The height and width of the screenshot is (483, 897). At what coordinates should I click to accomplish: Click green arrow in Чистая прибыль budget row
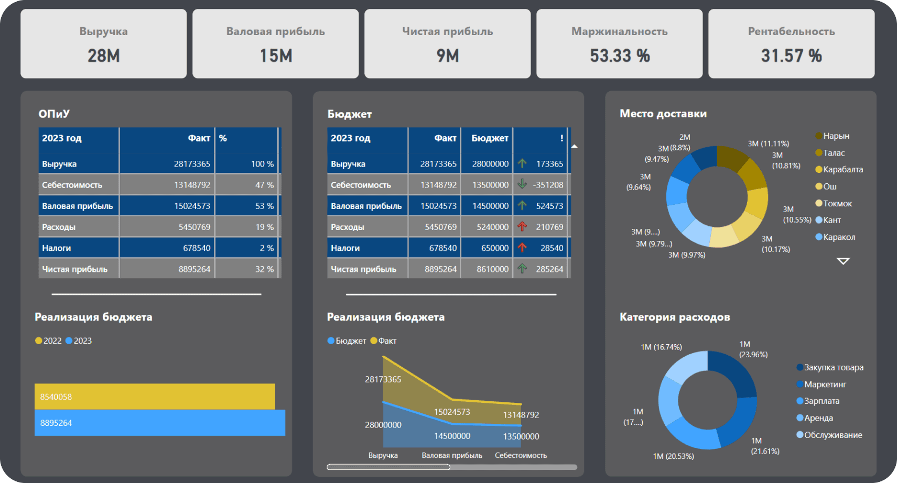522,269
